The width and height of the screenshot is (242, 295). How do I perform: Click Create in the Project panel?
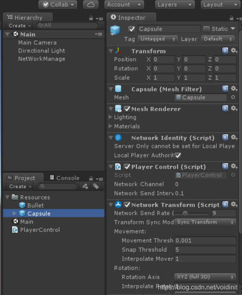pyautogui.click(x=20, y=186)
